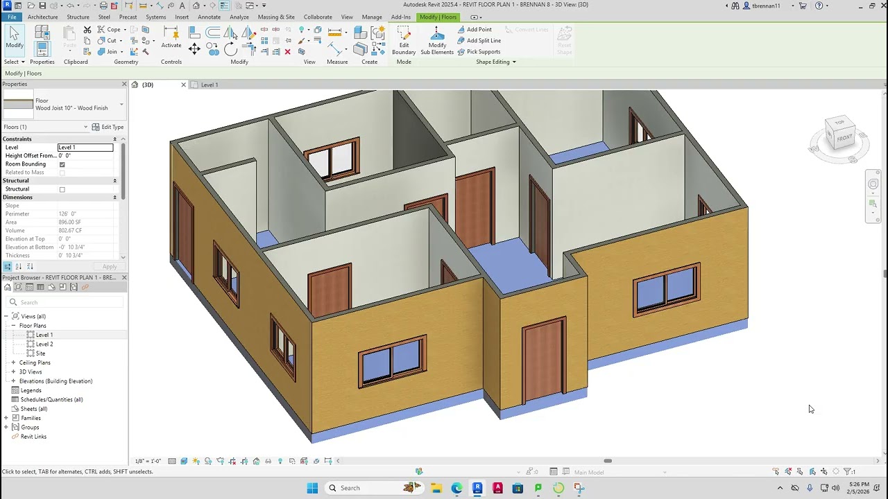888x499 pixels.
Task: Click the view scale 1/8" = 1'-0"
Action: [148, 461]
